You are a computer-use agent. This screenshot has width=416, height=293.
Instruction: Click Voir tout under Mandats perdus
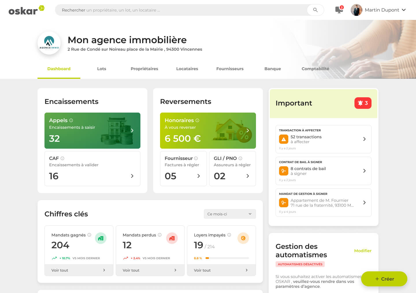[x=150, y=270]
